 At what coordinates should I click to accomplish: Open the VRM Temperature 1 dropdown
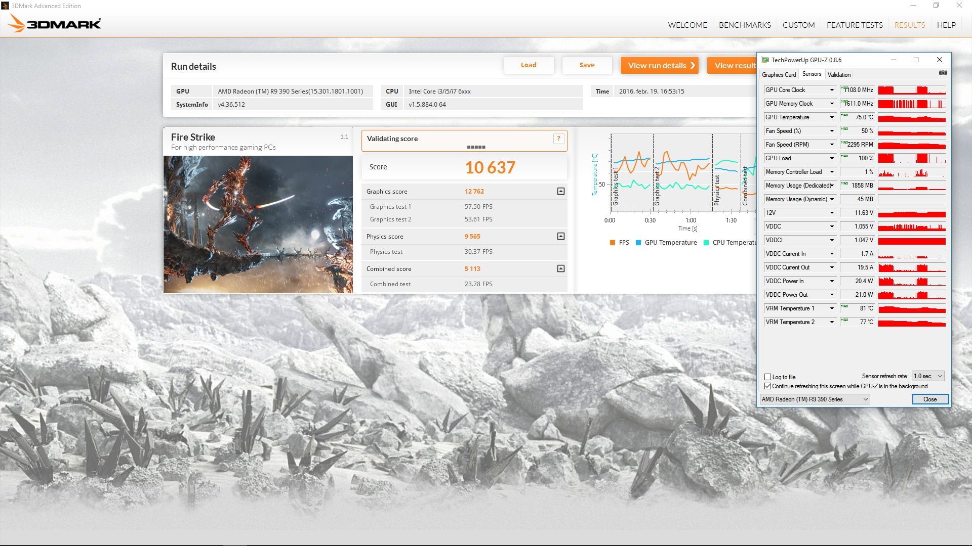point(831,308)
